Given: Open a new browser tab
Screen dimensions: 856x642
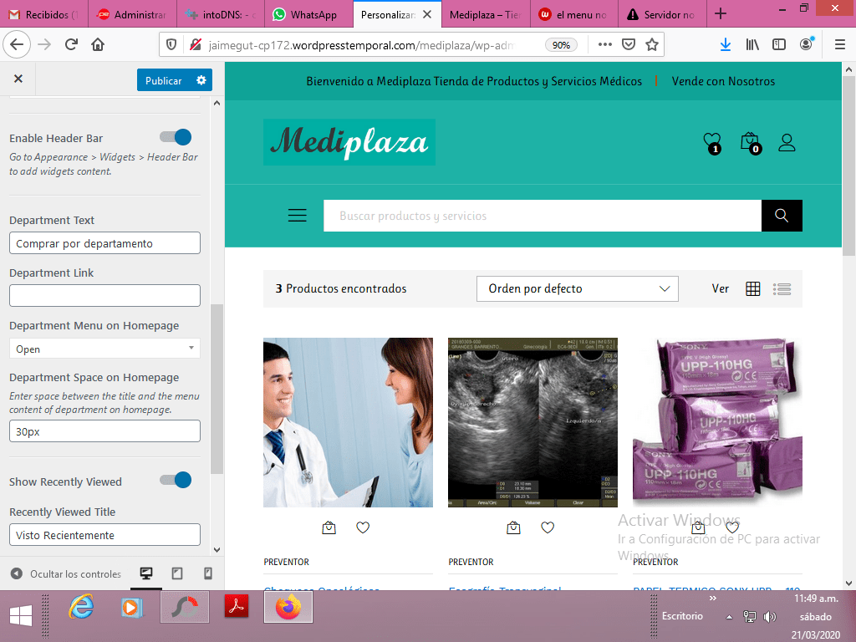Looking at the screenshot, I should (721, 14).
